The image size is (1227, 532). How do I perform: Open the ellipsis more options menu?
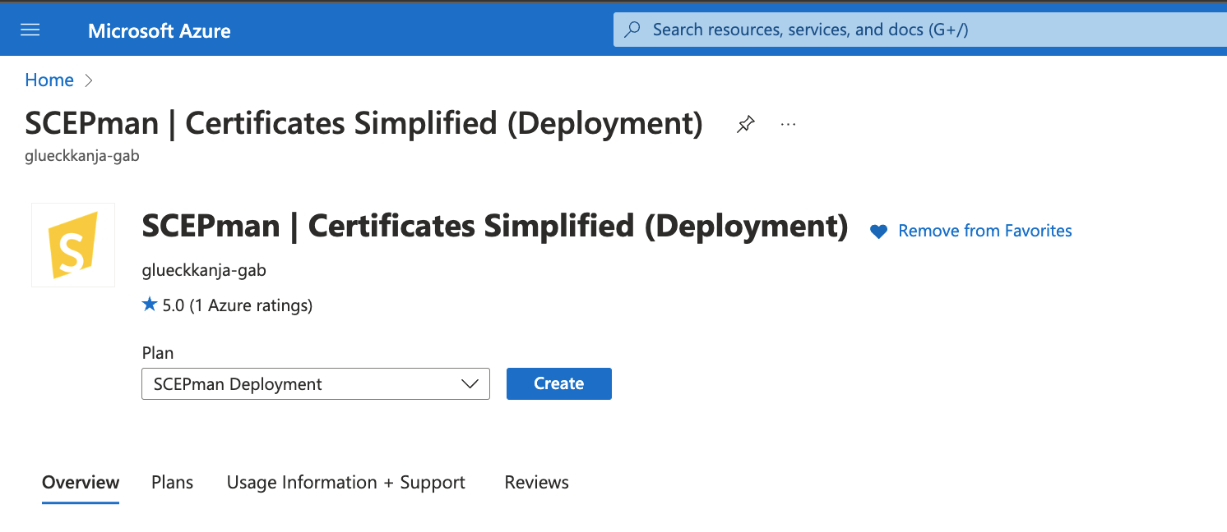pyautogui.click(x=788, y=125)
